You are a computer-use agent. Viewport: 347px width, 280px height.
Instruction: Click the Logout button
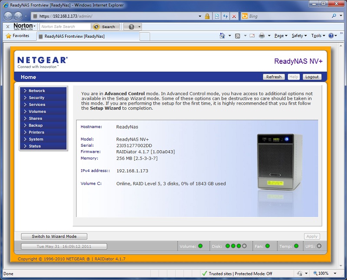tap(312, 77)
